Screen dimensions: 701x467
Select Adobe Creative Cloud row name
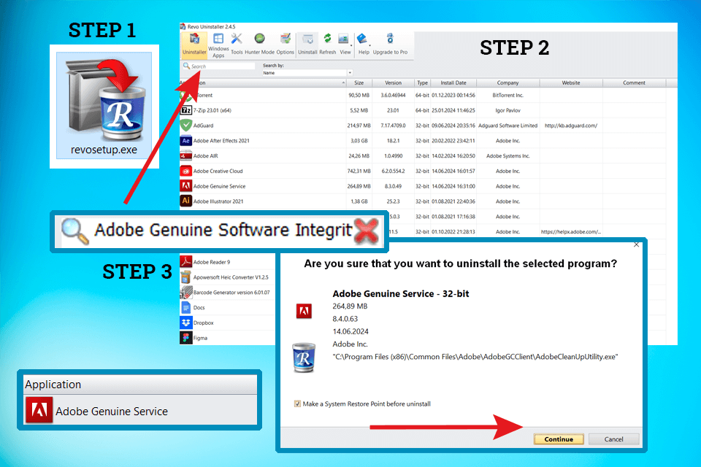[x=218, y=171]
